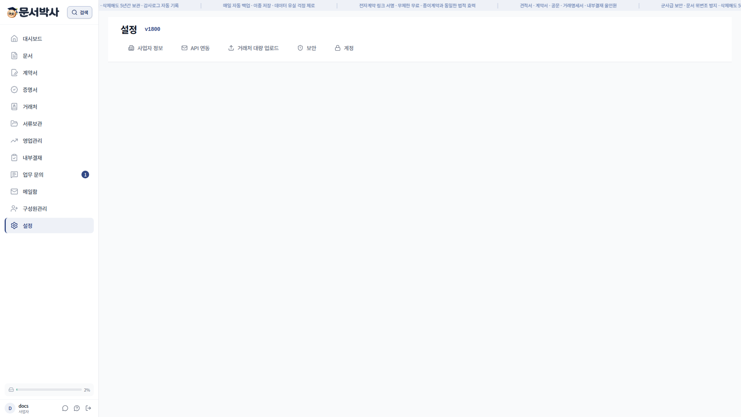Select the 증명서 check-circle icon
Screen dimensions: 741x417
coord(14,90)
